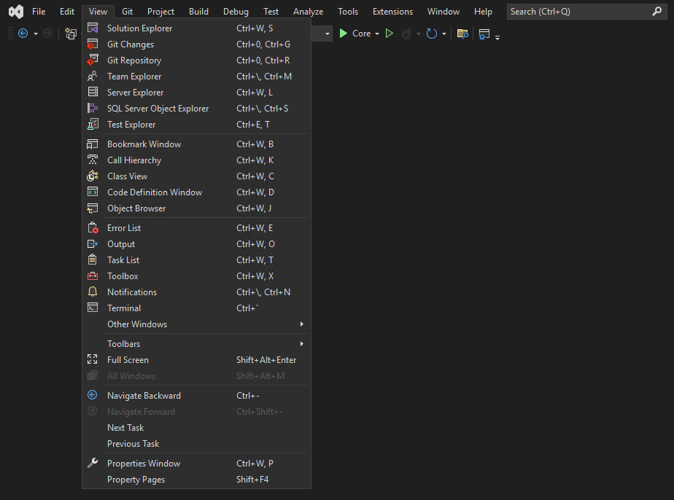Open the Window menu
Screen dimensions: 674x500
point(443,11)
